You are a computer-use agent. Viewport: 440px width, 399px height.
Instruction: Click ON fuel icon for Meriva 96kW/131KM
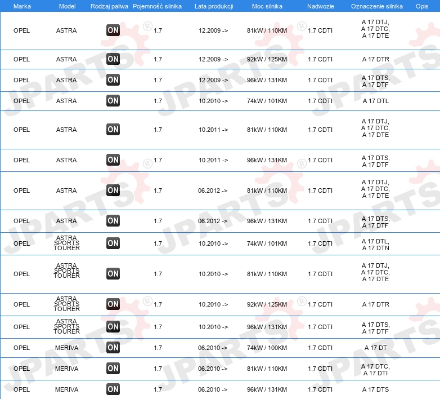tap(113, 389)
